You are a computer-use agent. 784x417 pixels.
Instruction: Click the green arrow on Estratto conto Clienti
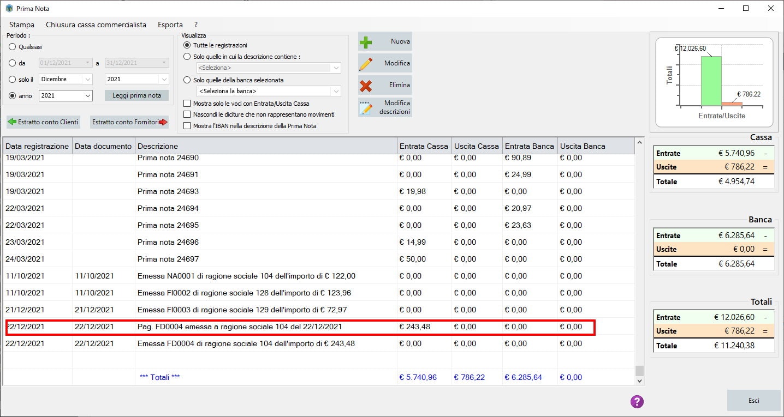pos(12,122)
